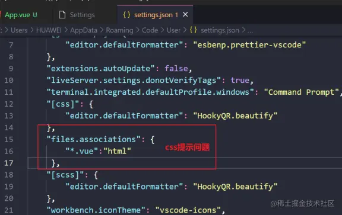Click the Settings tab file icon
The height and width of the screenshot is (215, 342).
pyautogui.click(x=62, y=15)
